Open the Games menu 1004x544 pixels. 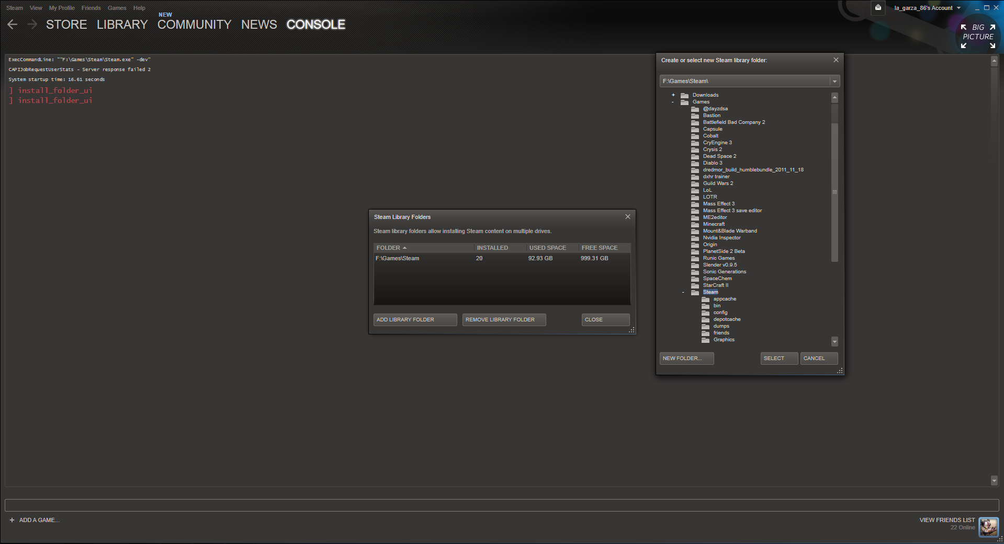(x=117, y=8)
